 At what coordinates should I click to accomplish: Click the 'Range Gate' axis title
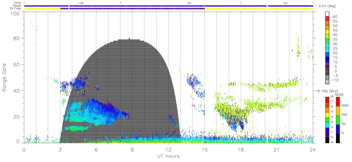pos(4,78)
